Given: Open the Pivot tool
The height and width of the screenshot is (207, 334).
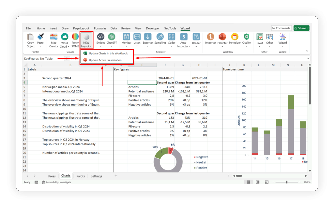Looking at the screenshot, I should coord(260,37).
